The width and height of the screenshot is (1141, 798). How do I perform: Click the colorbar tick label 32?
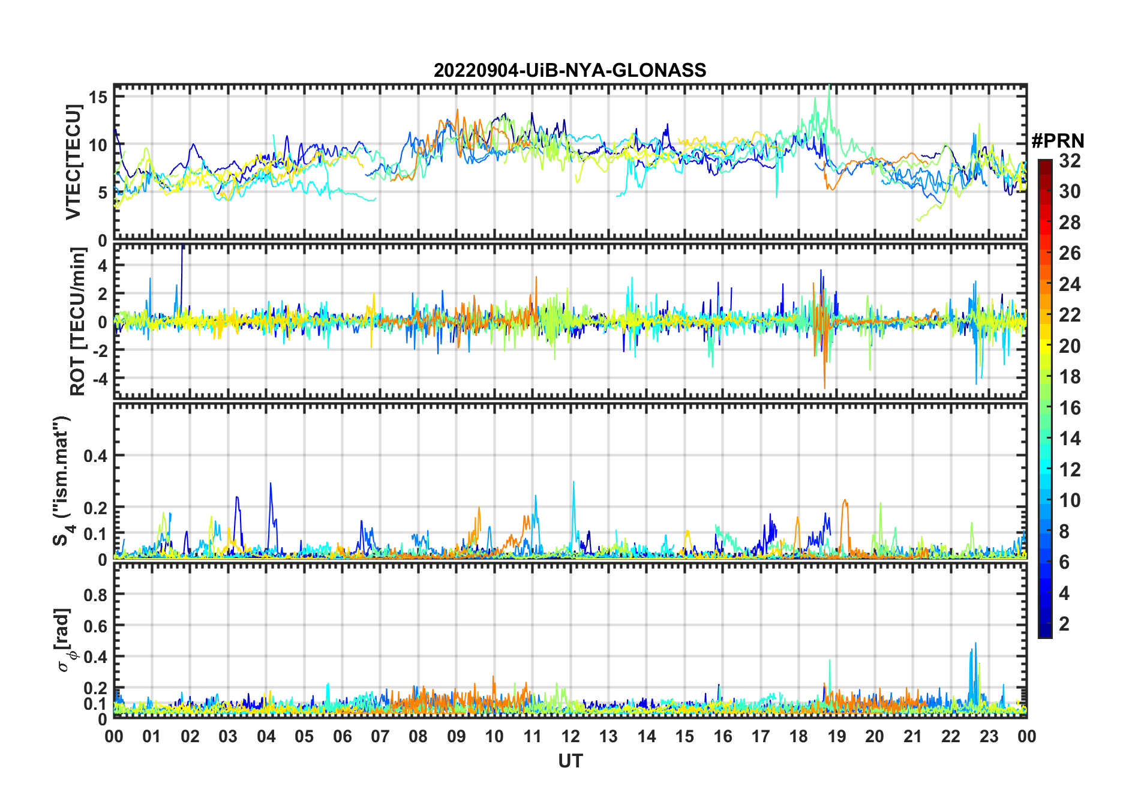1070,161
